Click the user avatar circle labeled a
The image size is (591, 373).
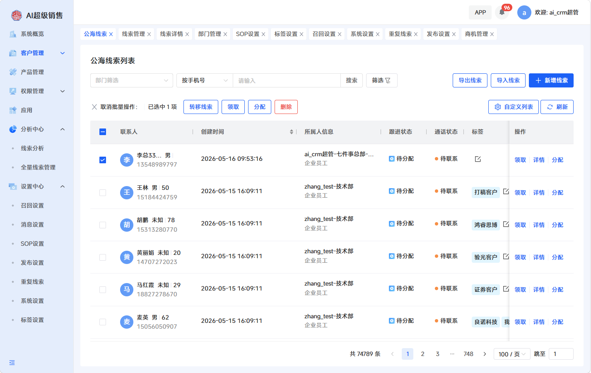(524, 12)
